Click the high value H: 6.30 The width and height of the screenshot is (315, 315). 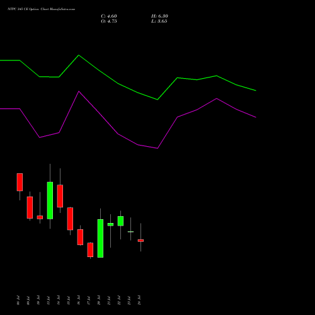(x=159, y=16)
